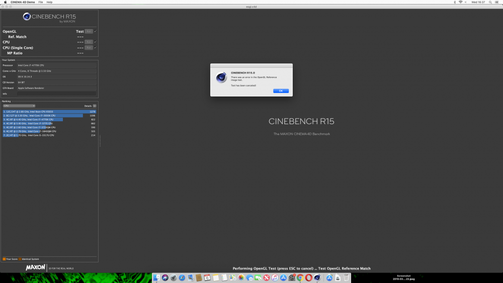Open the Help menu

49,2
